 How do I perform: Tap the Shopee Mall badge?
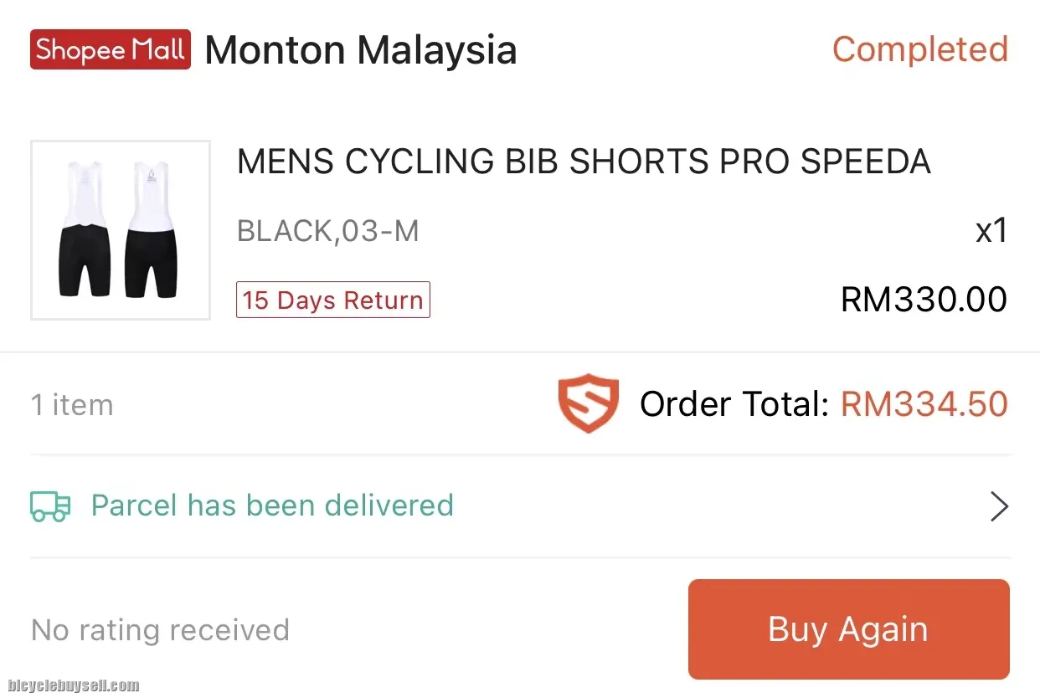110,50
